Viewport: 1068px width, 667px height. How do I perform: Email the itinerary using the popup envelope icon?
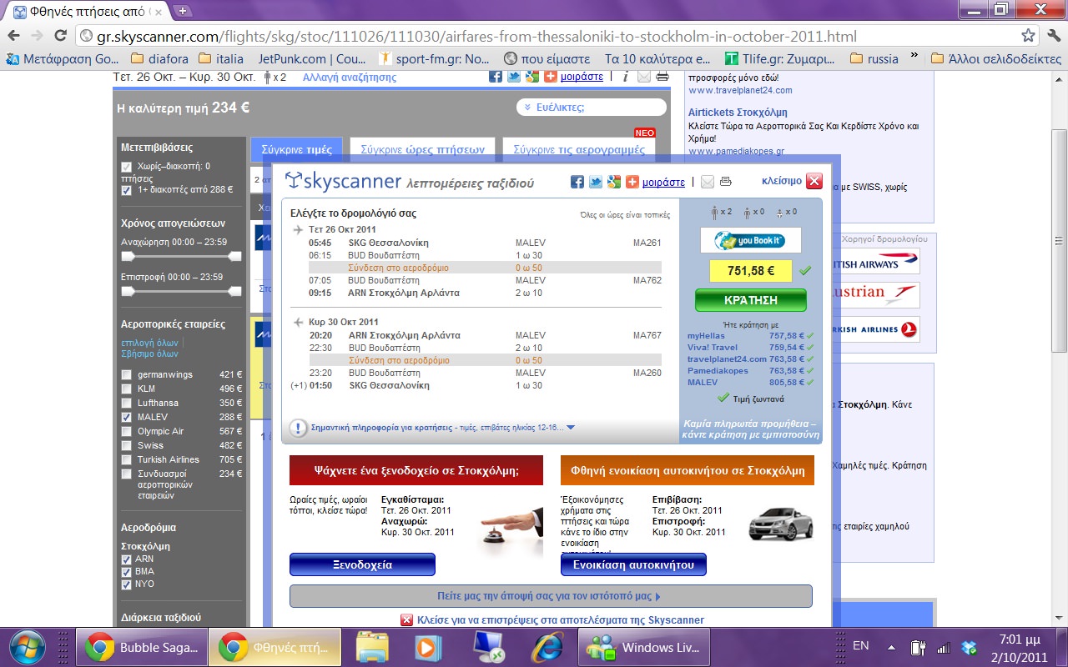pyautogui.click(x=708, y=182)
